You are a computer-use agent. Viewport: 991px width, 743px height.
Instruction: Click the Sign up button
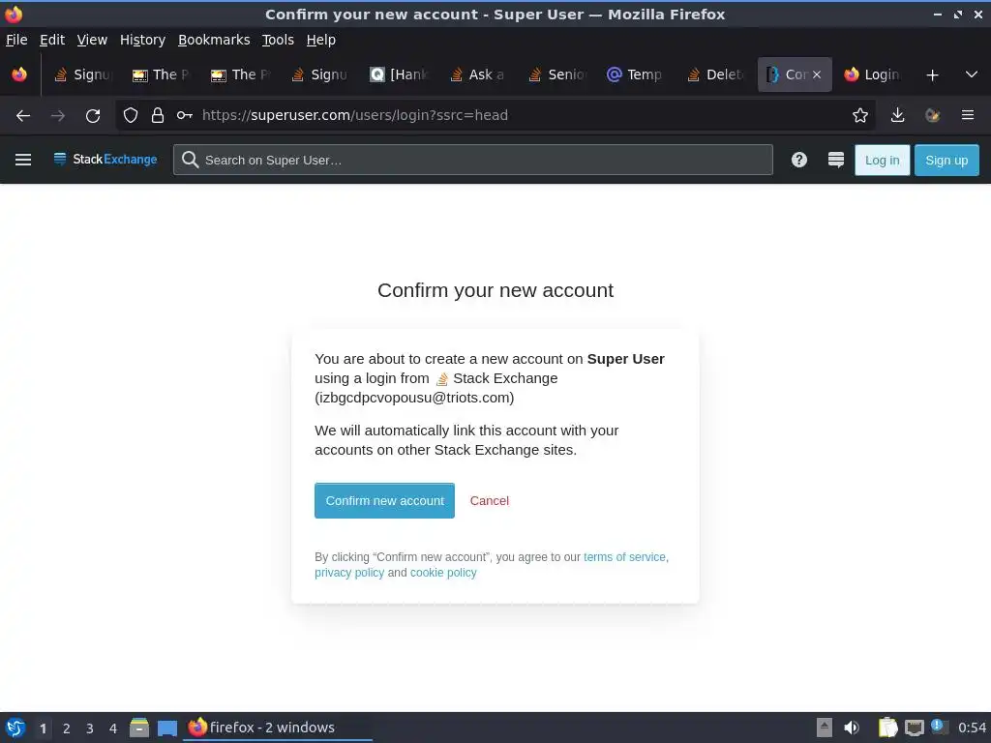click(946, 161)
